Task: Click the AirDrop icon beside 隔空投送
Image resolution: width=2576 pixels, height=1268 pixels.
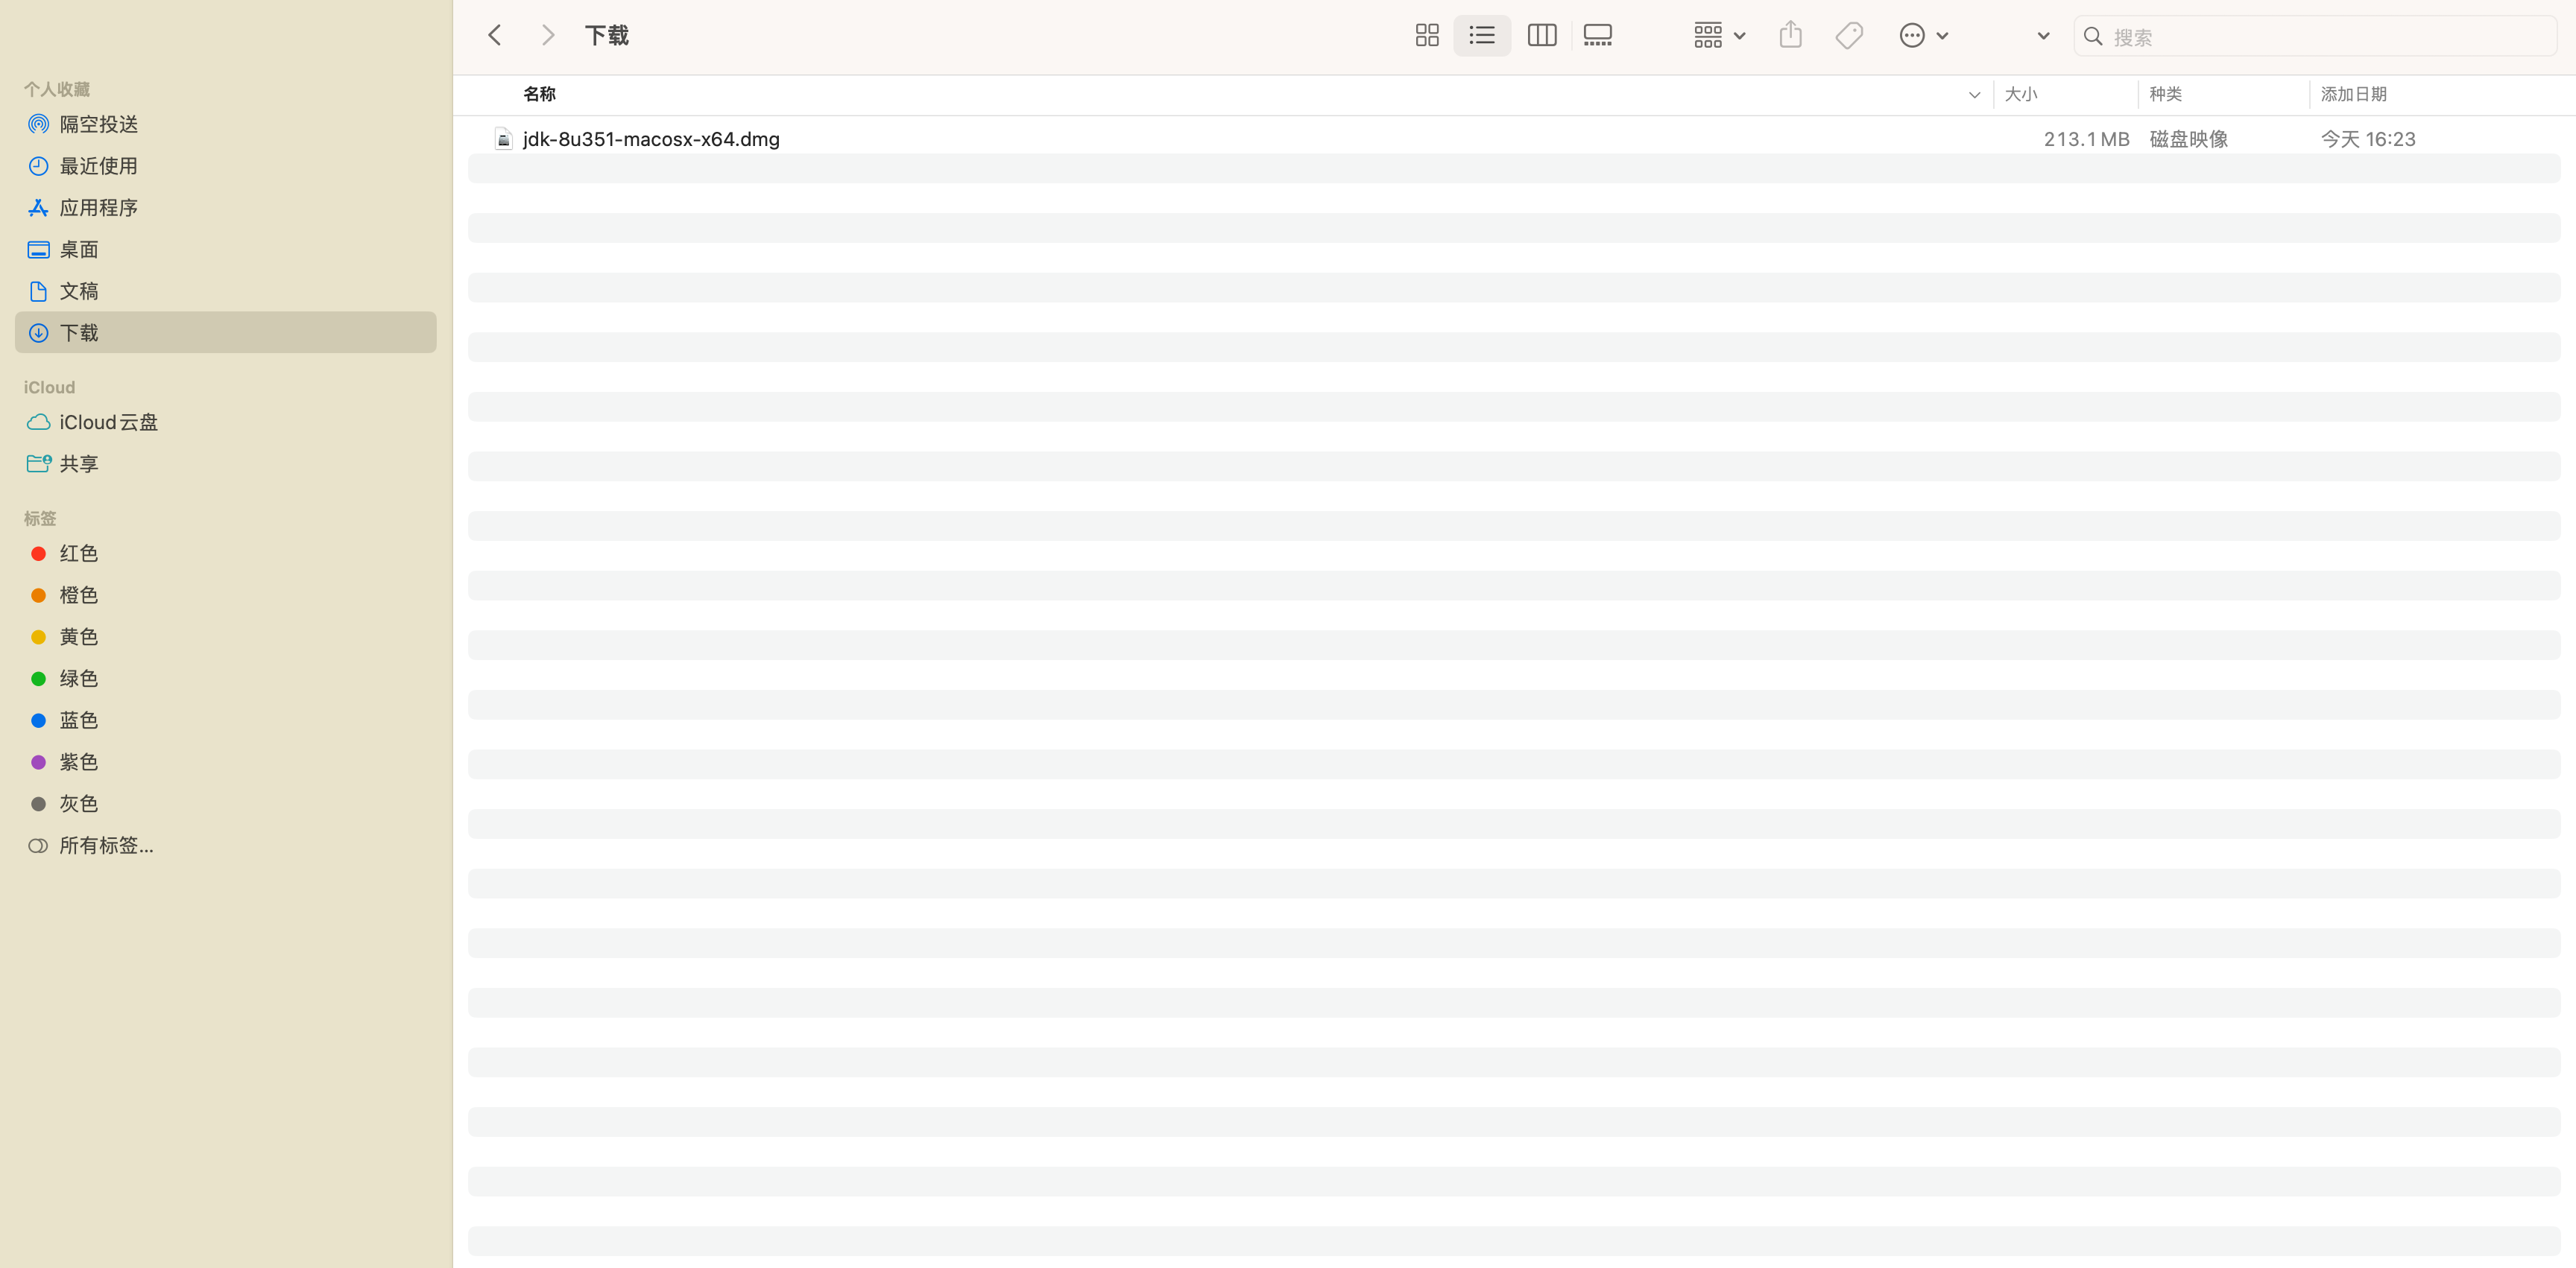Action: coord(38,124)
